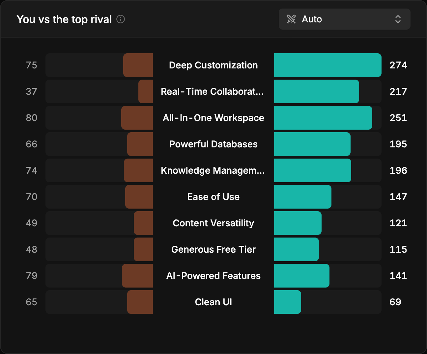Viewport: 427px width, 354px height.
Task: Click the teal bar for Clean UI
Action: tap(288, 302)
